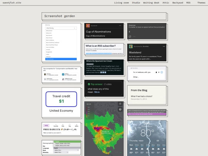Open the Top companies for Compensation screenshot
The height and width of the screenshot is (156, 208).
[x=61, y=75]
